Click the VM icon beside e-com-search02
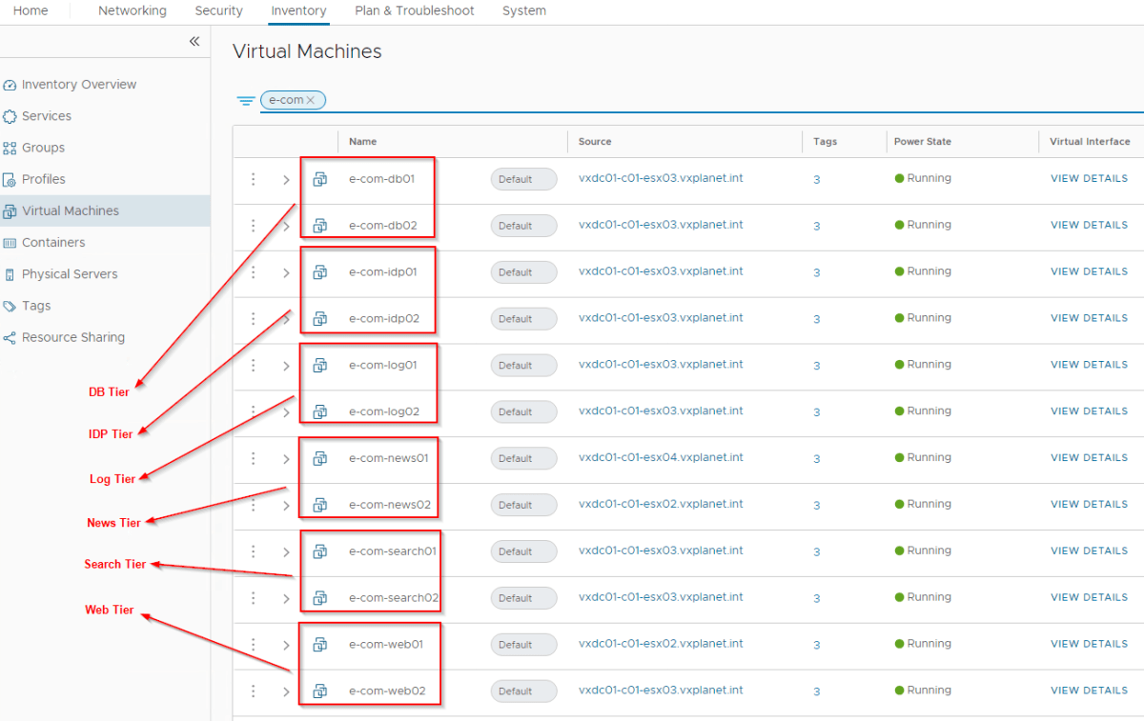The width and height of the screenshot is (1144, 721). 318,598
